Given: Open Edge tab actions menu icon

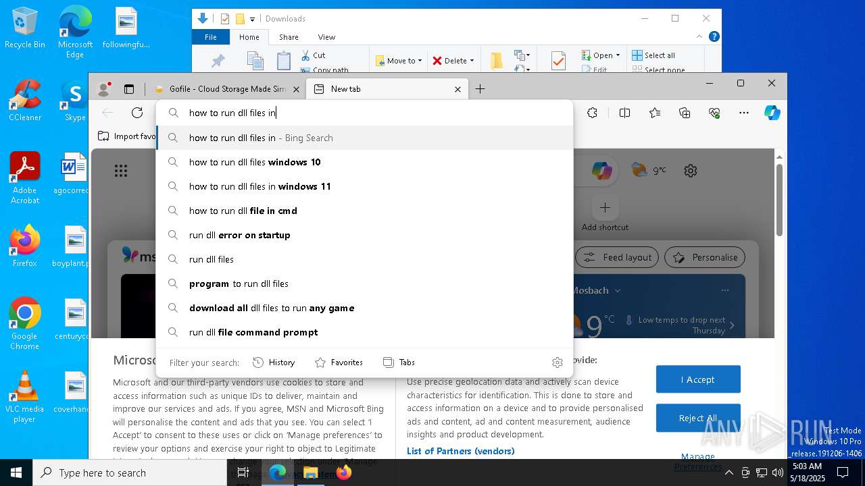Looking at the screenshot, I should point(129,88).
